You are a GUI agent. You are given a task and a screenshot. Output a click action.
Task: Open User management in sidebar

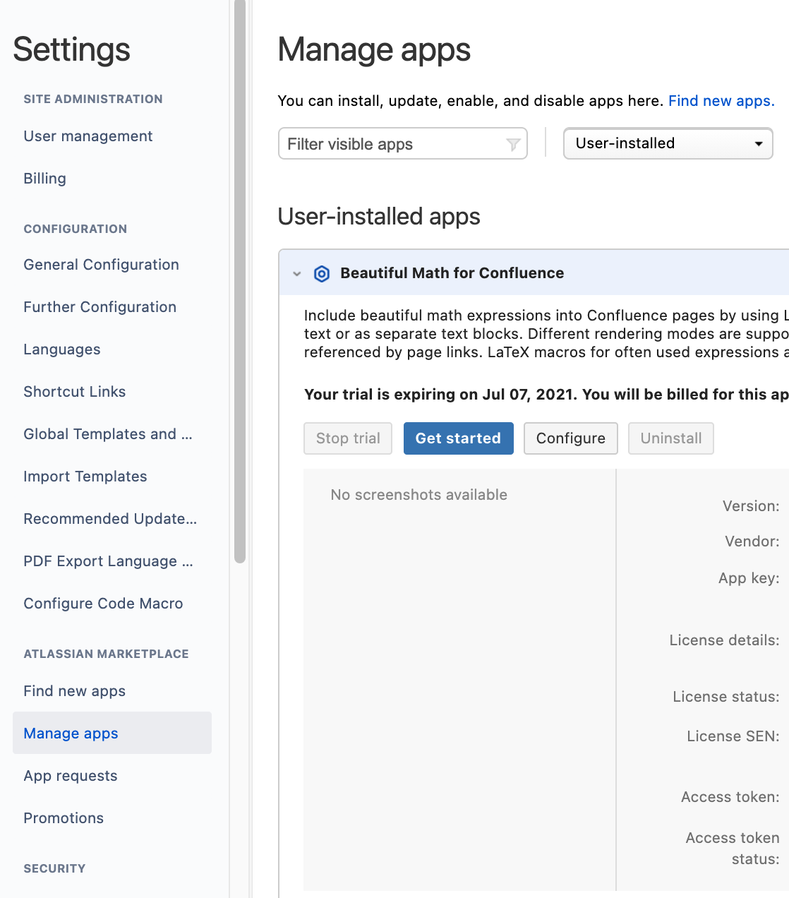click(88, 136)
